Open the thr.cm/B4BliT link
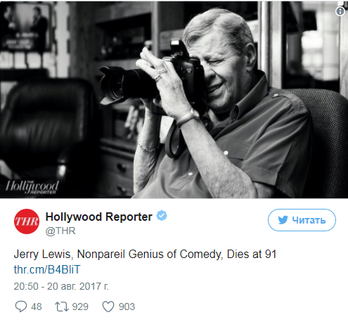The height and width of the screenshot is (322, 348). (x=47, y=269)
